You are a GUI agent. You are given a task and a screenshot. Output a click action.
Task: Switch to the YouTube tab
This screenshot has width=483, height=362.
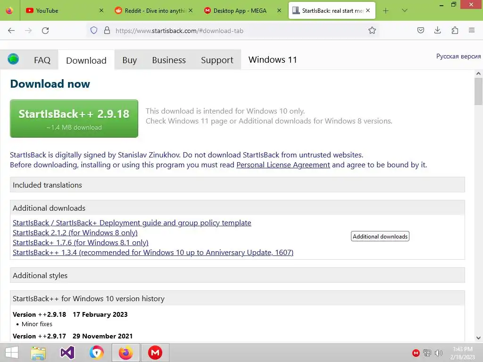click(x=64, y=10)
